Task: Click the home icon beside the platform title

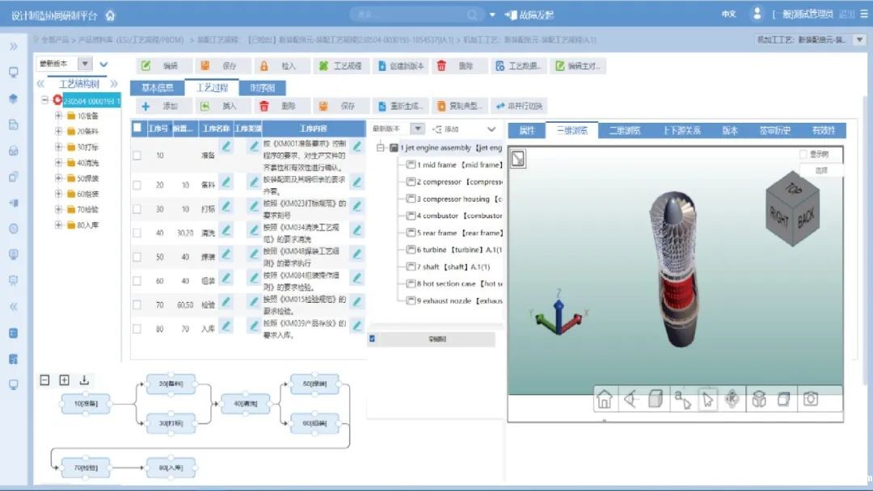Action: (110, 15)
